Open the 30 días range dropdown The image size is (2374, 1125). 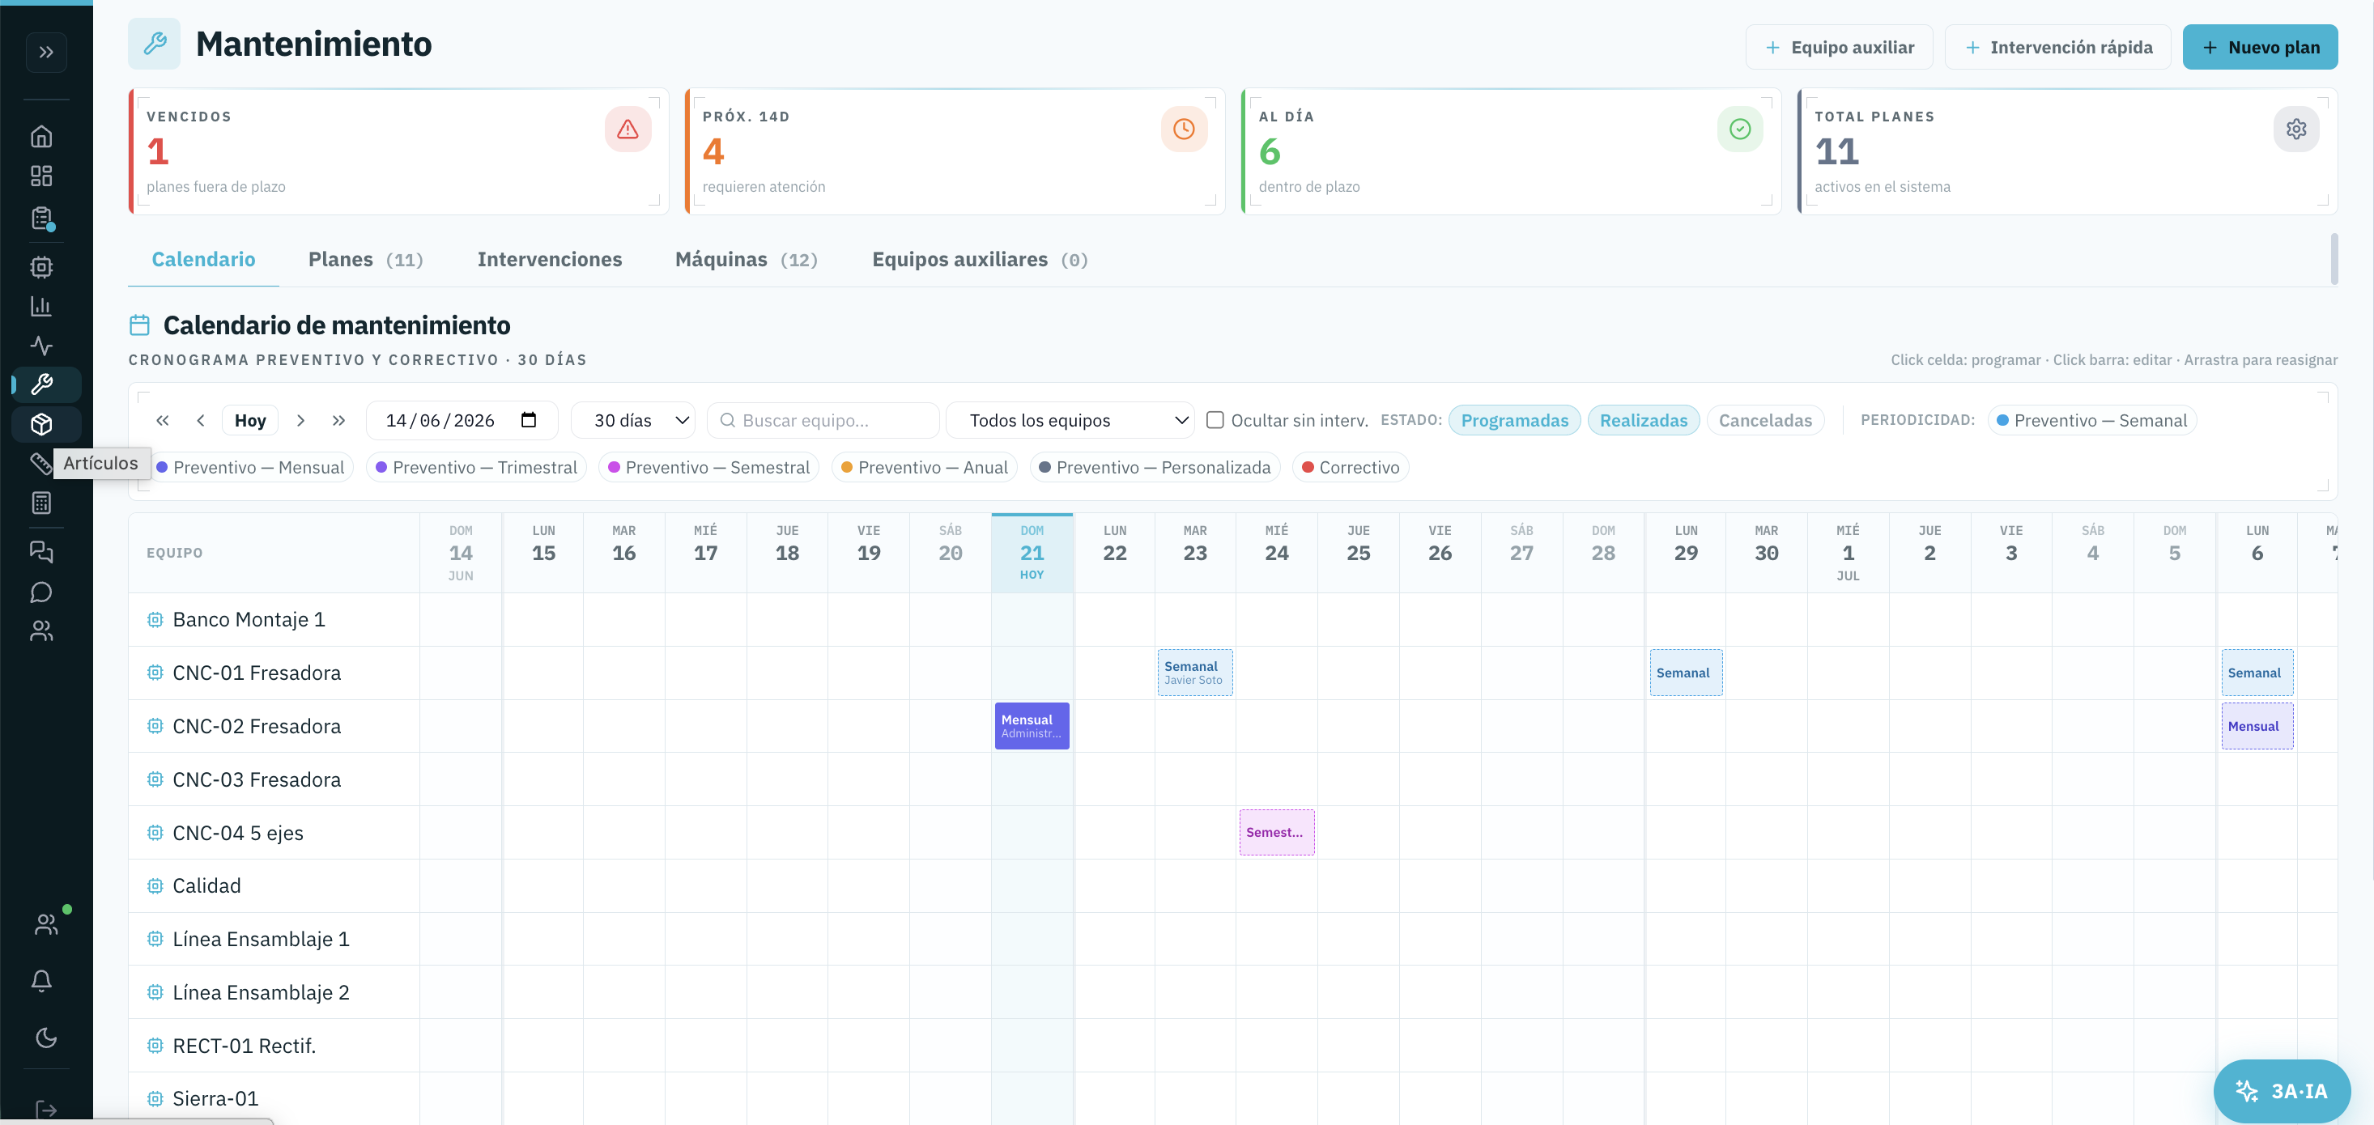pyautogui.click(x=633, y=420)
